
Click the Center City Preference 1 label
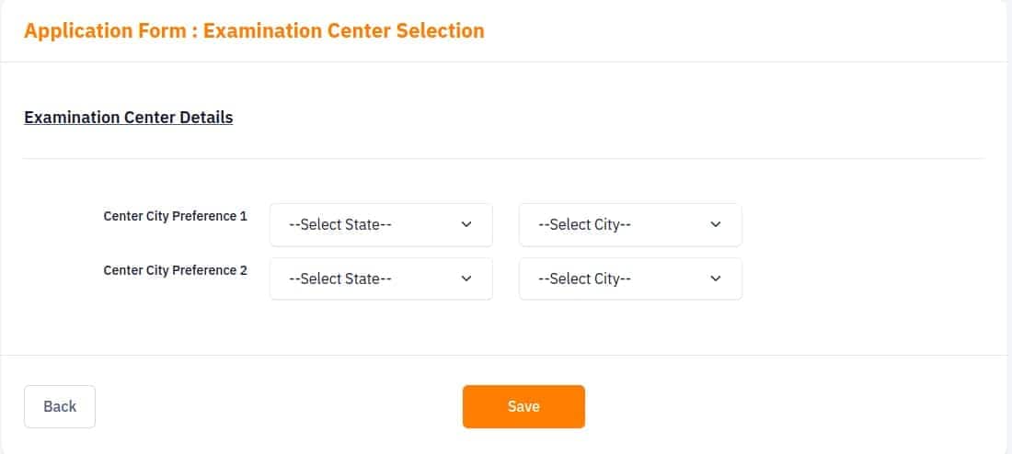point(175,216)
